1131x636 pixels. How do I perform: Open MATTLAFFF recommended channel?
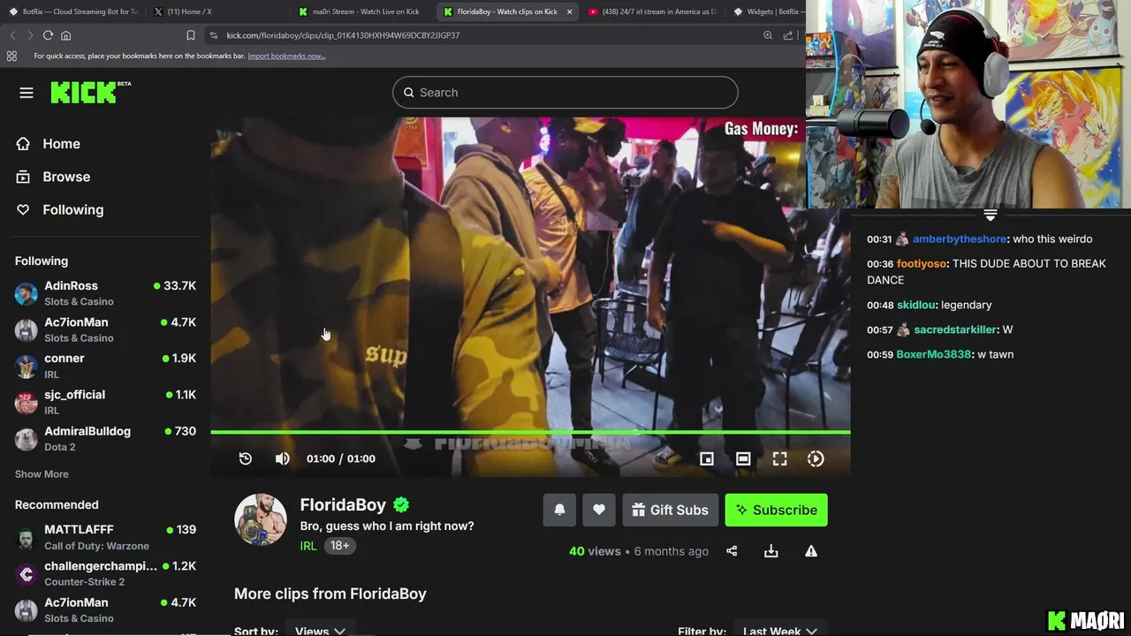[105, 537]
